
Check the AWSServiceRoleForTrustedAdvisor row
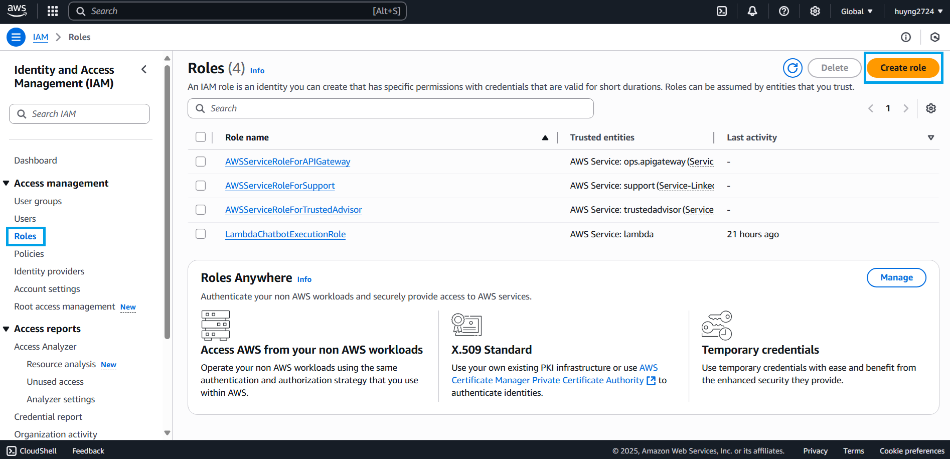tap(201, 210)
